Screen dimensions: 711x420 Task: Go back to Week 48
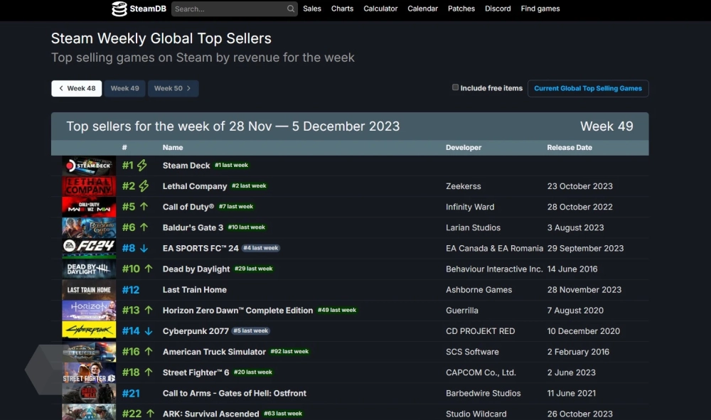77,89
